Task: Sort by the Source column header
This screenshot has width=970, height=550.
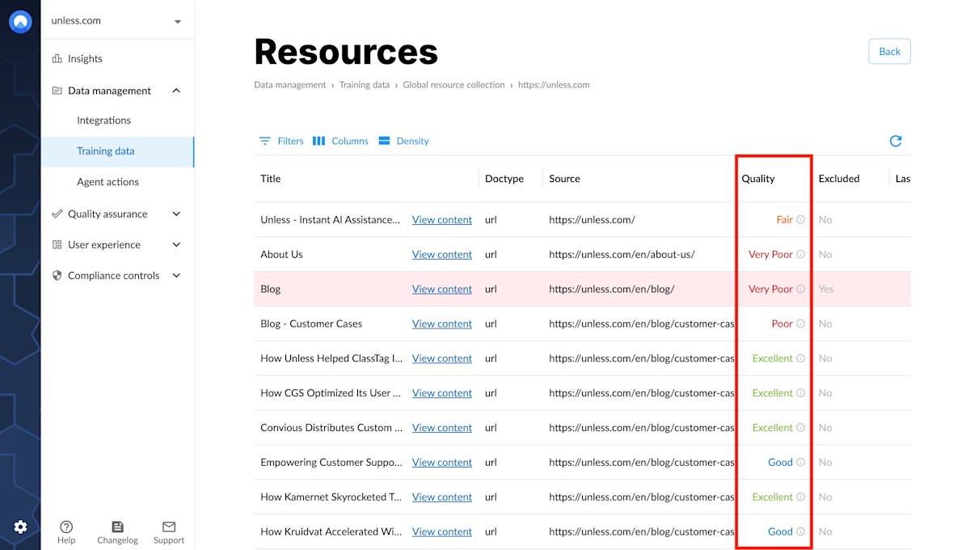Action: click(x=564, y=179)
